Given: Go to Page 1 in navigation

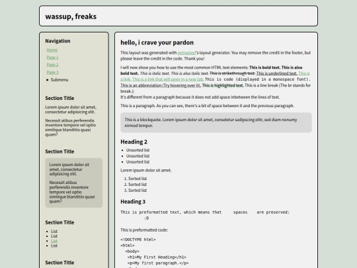Looking at the screenshot, I should click(52, 58).
